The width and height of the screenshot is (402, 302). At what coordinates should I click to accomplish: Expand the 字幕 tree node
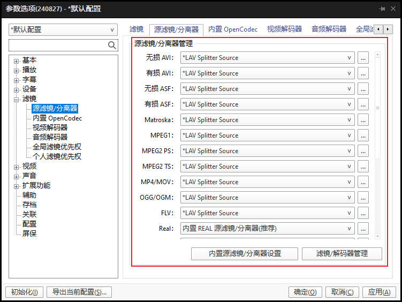click(16, 80)
